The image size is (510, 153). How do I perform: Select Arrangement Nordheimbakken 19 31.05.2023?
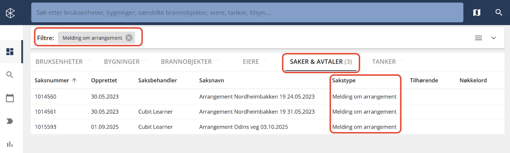tap(257, 112)
